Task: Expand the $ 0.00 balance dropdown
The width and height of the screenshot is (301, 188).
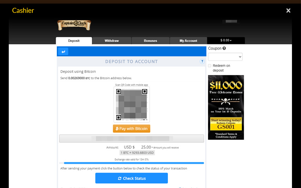Action: (226, 41)
